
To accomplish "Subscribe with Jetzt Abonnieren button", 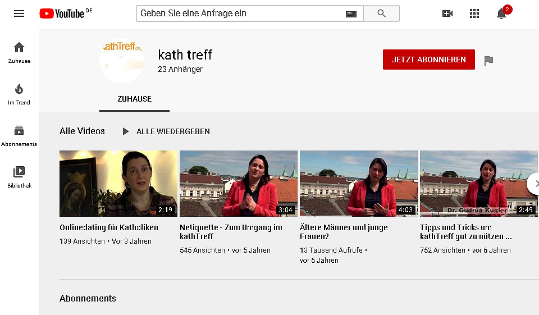I will [x=428, y=60].
